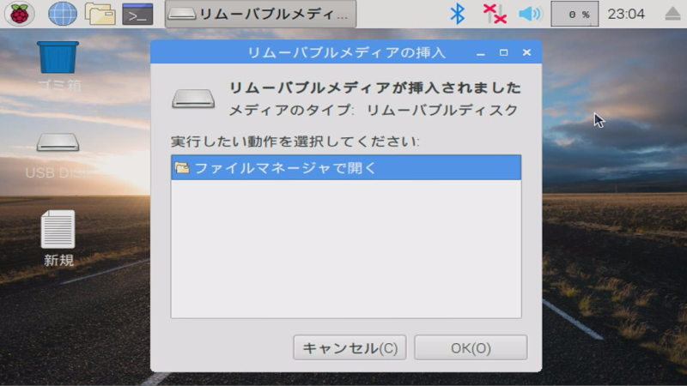
Task: Click the 23:04 clock
Action: [x=626, y=14]
